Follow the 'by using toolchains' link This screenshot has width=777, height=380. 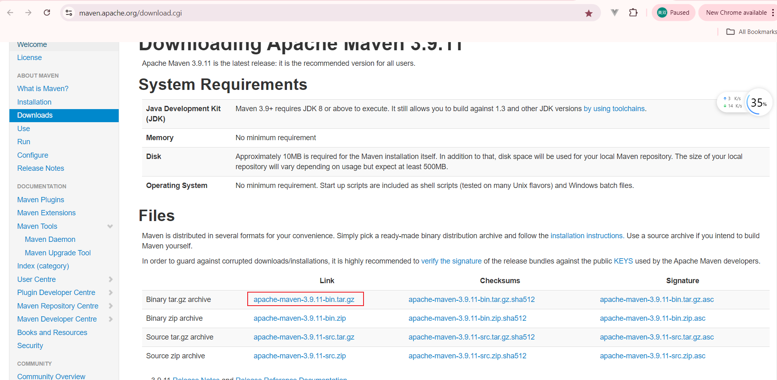click(614, 109)
